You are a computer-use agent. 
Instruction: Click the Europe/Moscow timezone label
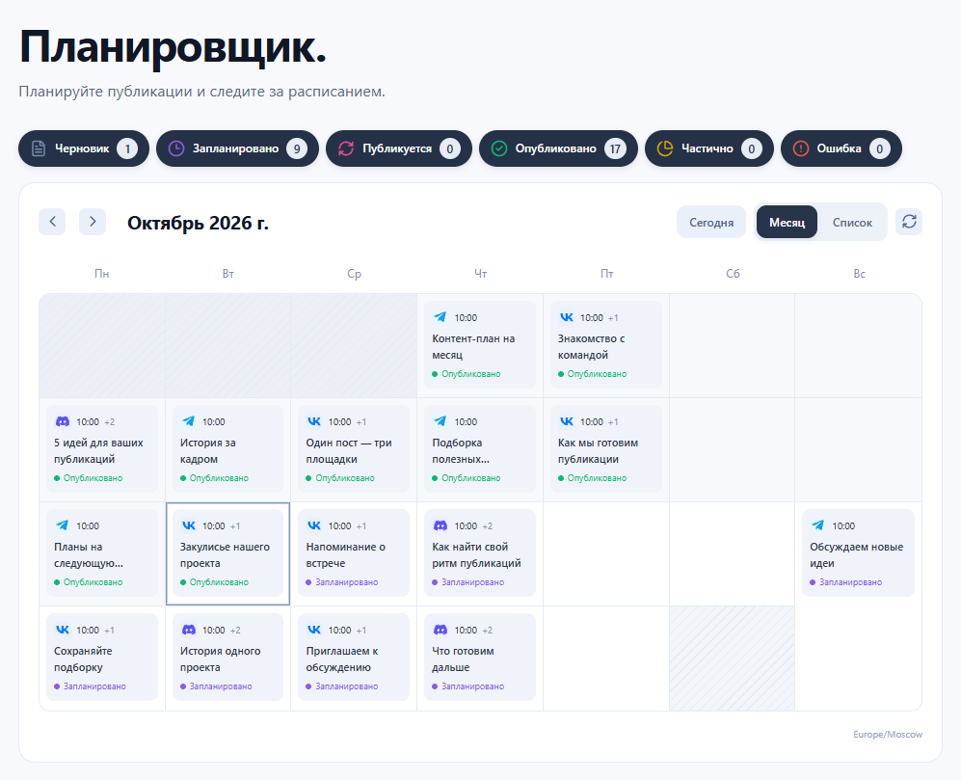pos(888,734)
